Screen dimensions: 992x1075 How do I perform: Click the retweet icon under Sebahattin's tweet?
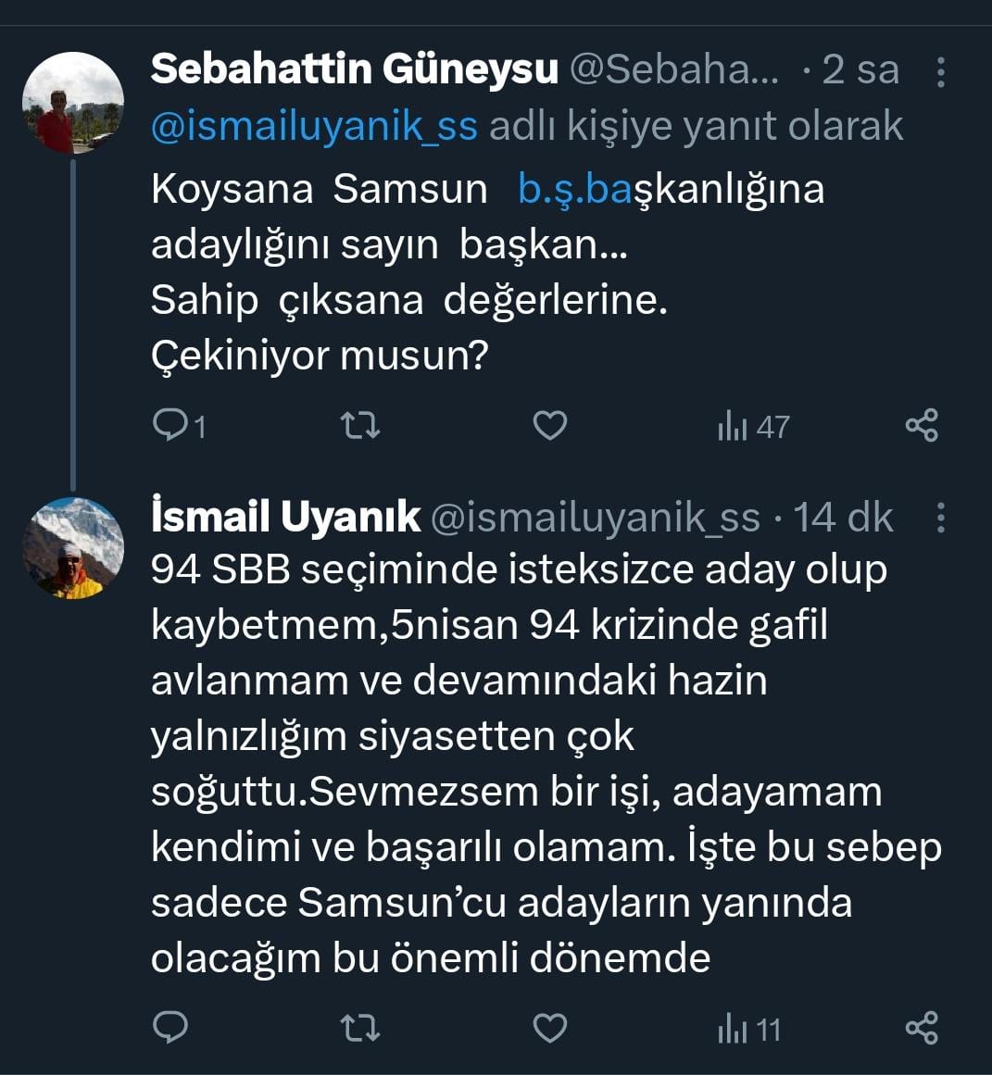pos(361,425)
